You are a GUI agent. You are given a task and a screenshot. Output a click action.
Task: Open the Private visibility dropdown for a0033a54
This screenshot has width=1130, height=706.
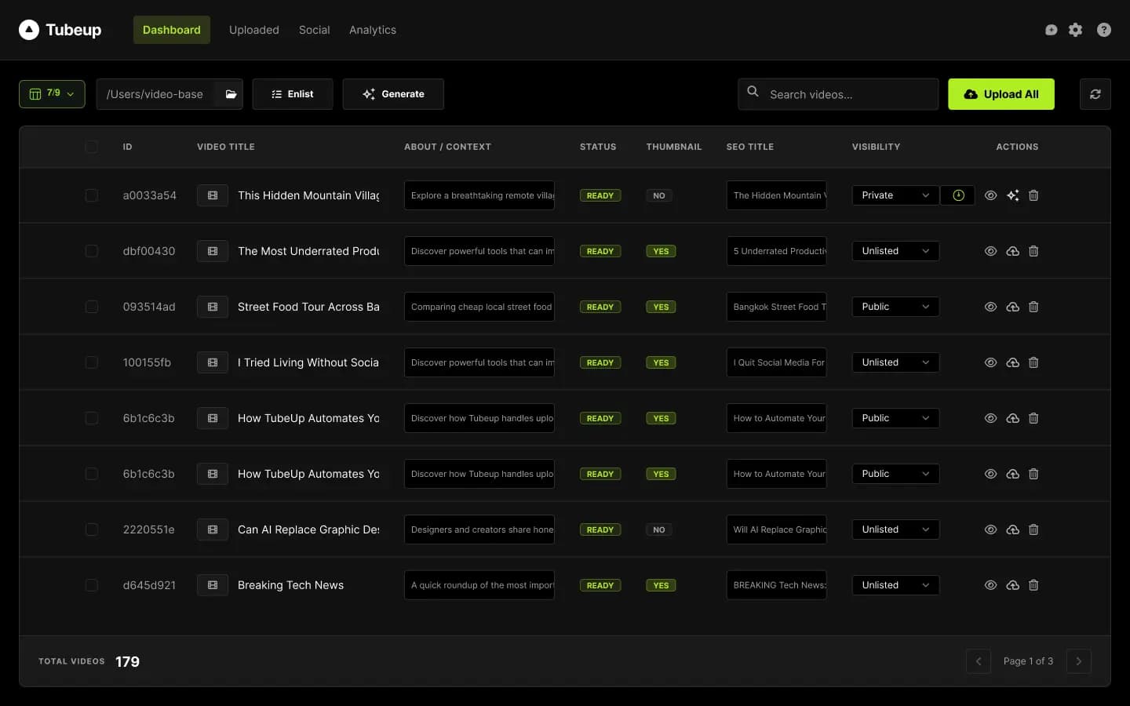click(895, 195)
